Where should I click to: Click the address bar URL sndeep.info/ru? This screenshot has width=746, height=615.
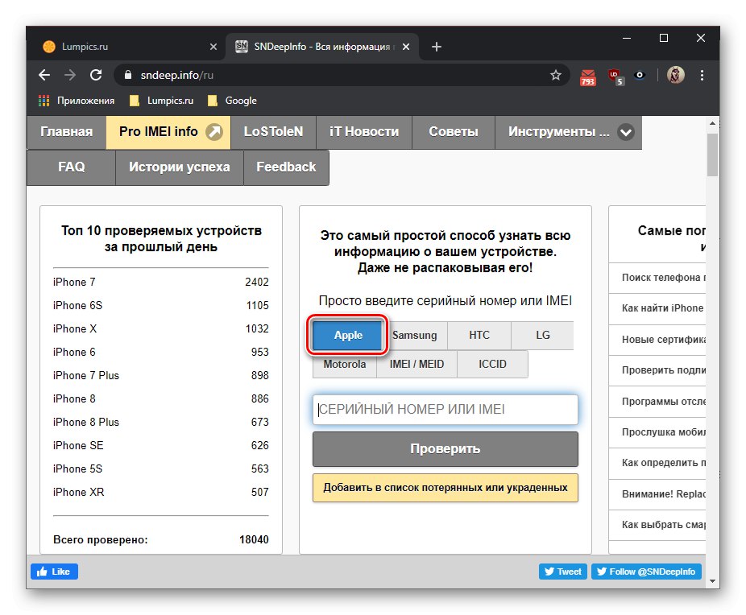point(177,75)
